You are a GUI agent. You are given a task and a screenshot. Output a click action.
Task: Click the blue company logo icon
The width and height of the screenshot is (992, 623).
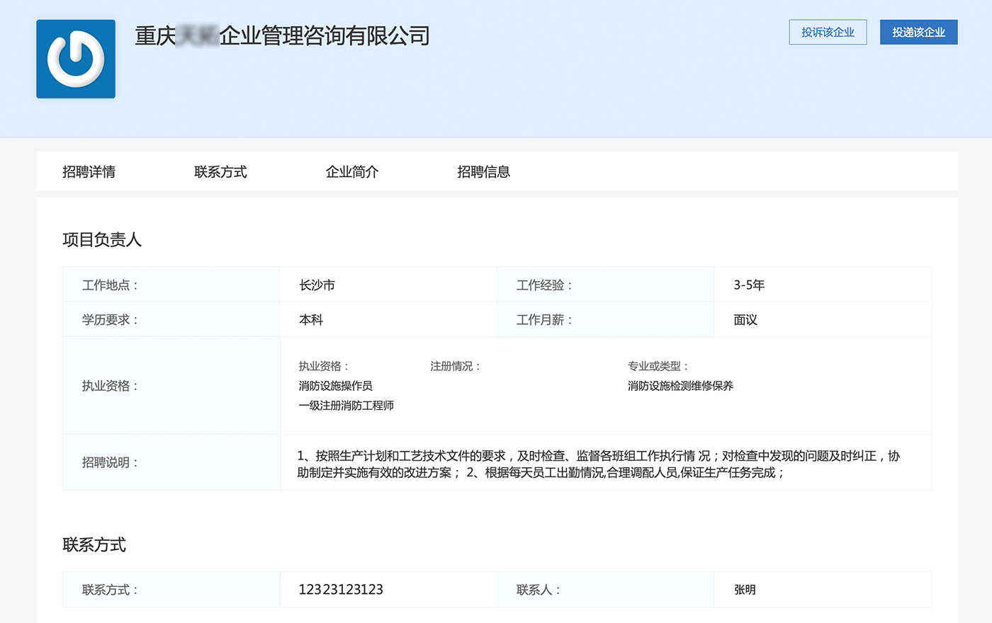point(76,59)
